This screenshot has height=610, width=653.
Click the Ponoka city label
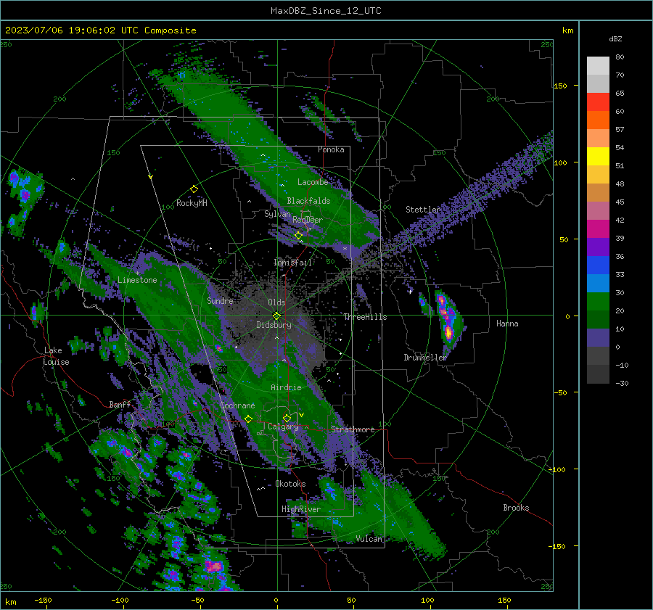pos(331,149)
